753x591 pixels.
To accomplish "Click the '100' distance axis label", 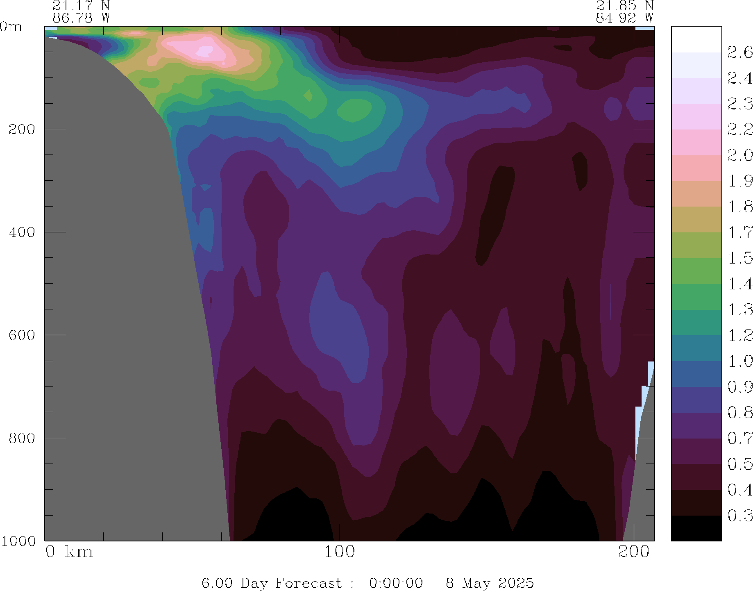I will (x=340, y=552).
